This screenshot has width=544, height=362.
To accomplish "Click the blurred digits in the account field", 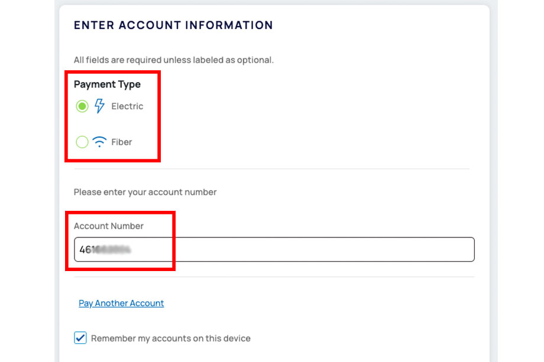I will [112, 249].
